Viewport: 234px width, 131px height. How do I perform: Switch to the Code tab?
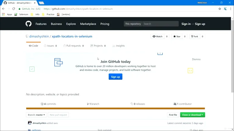(34, 46)
